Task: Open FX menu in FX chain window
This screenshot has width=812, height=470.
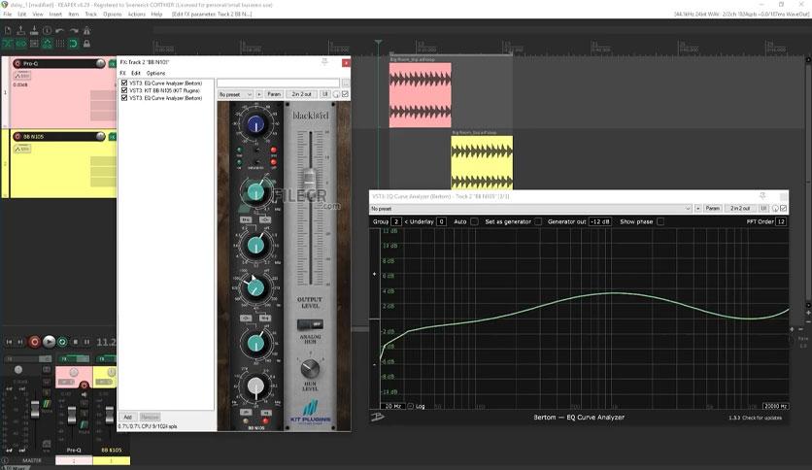Action: coord(122,73)
